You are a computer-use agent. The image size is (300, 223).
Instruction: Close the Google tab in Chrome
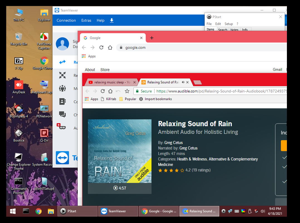(x=142, y=38)
